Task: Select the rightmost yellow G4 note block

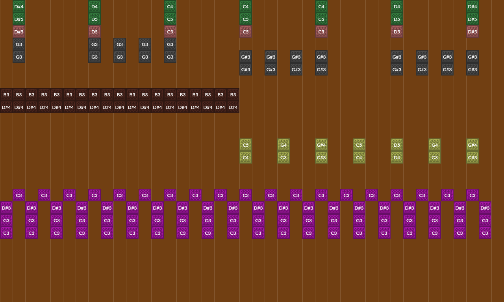Action: (435, 145)
